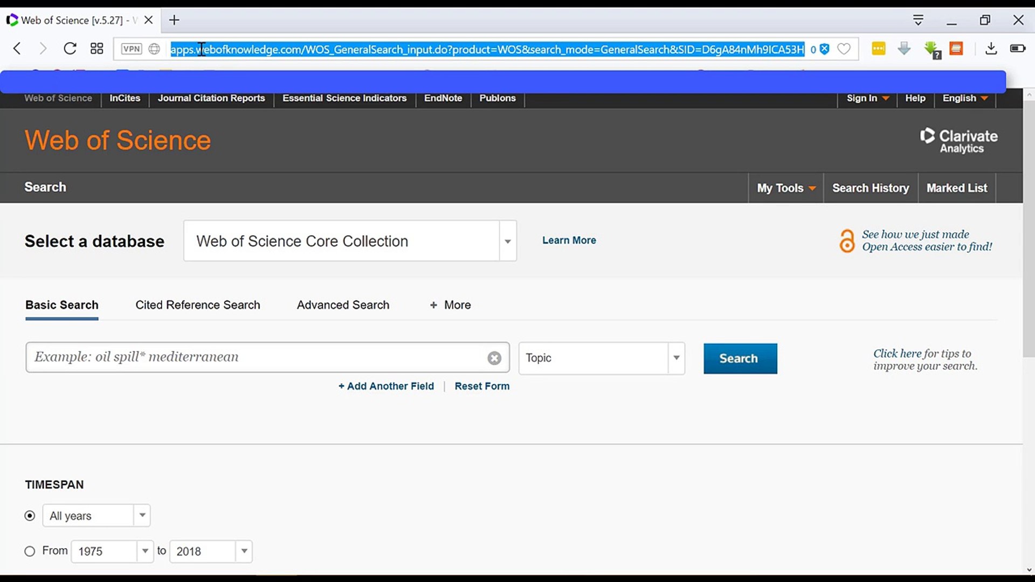Open the Speed Dial grid icon
The width and height of the screenshot is (1035, 582).
coord(97,49)
